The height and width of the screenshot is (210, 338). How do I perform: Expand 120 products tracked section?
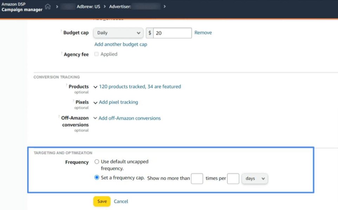(137, 86)
